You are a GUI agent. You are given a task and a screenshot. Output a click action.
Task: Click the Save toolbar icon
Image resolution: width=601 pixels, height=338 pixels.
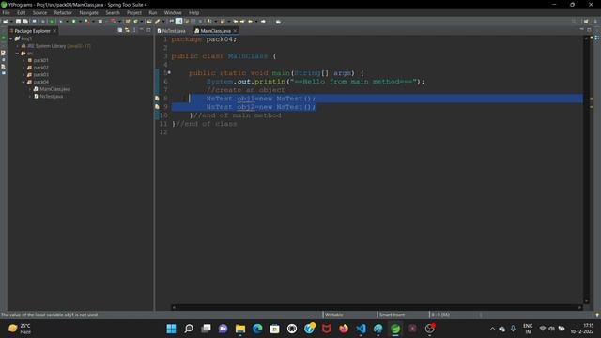[x=18, y=22]
